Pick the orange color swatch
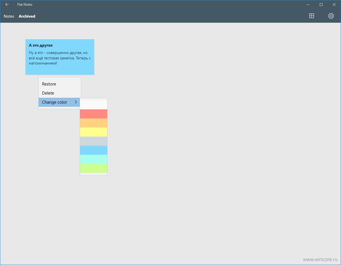Screen dimensions: 341x265 [x=94, y=123]
